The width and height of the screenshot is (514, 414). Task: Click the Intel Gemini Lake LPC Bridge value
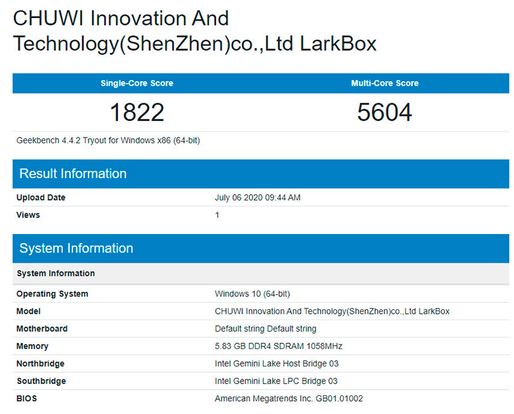point(276,381)
